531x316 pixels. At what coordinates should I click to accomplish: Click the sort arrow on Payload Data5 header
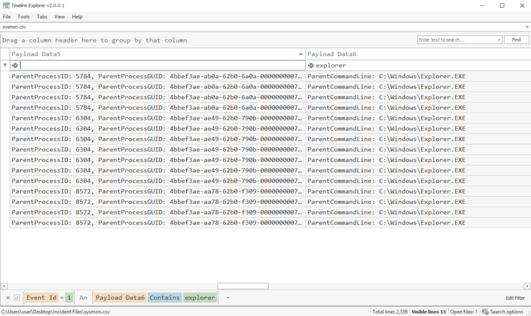coord(301,54)
